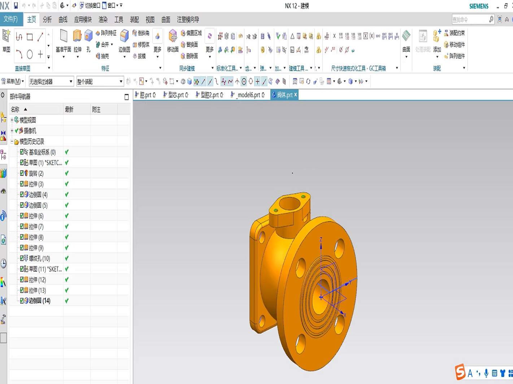The width and height of the screenshot is (513, 384).
Task: Uncheck the 草图 (11) feature checkbox
Action: pyautogui.click(x=22, y=269)
